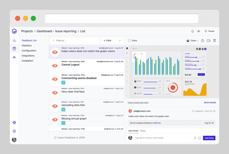The width and height of the screenshot is (229, 154).
Task: Click eye icon of Commenting seems disabled
Action: click(55, 79)
